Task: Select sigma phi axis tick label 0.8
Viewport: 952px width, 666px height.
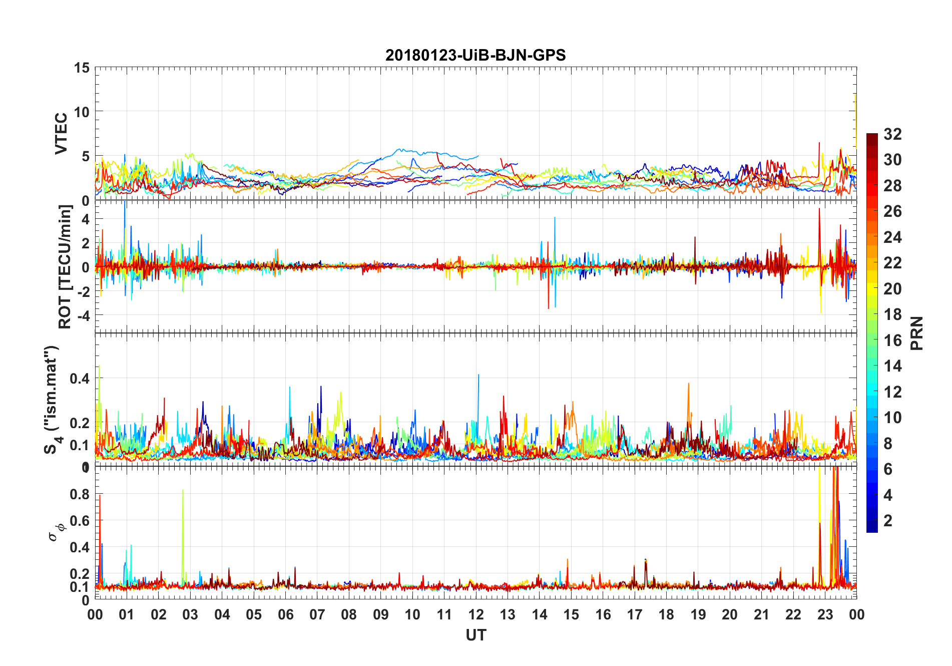Action: tap(80, 494)
